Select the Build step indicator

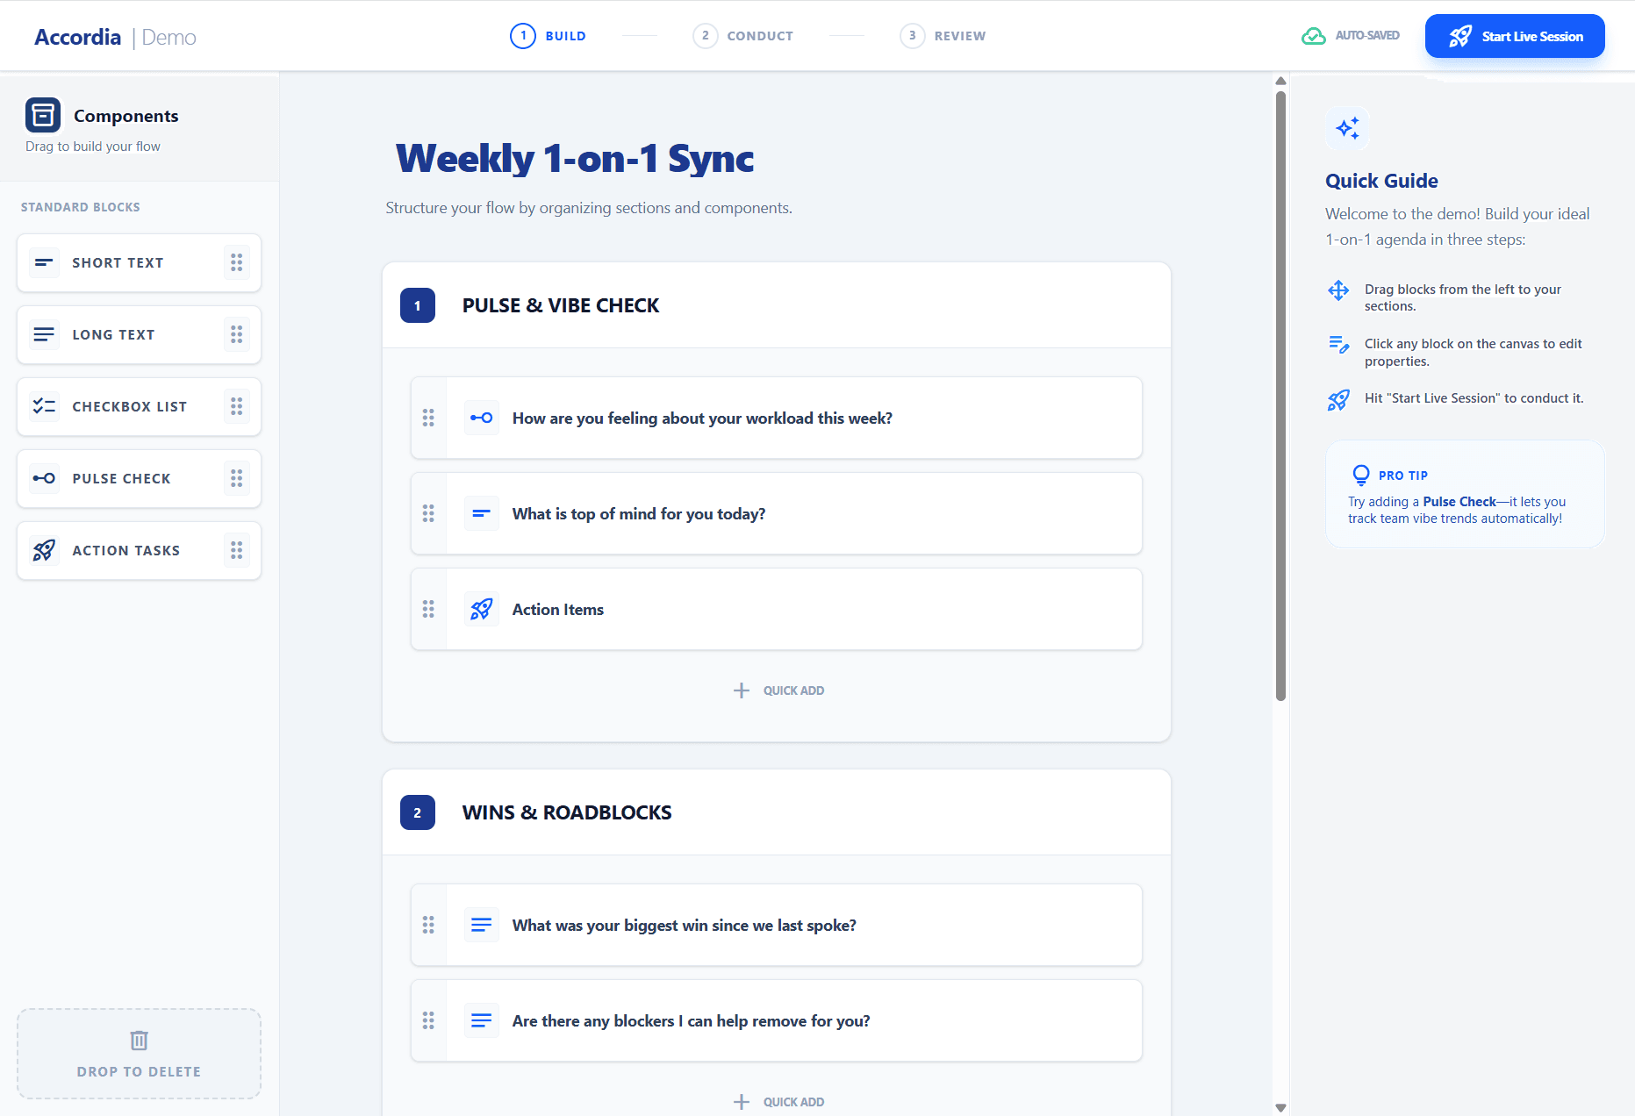tap(548, 36)
